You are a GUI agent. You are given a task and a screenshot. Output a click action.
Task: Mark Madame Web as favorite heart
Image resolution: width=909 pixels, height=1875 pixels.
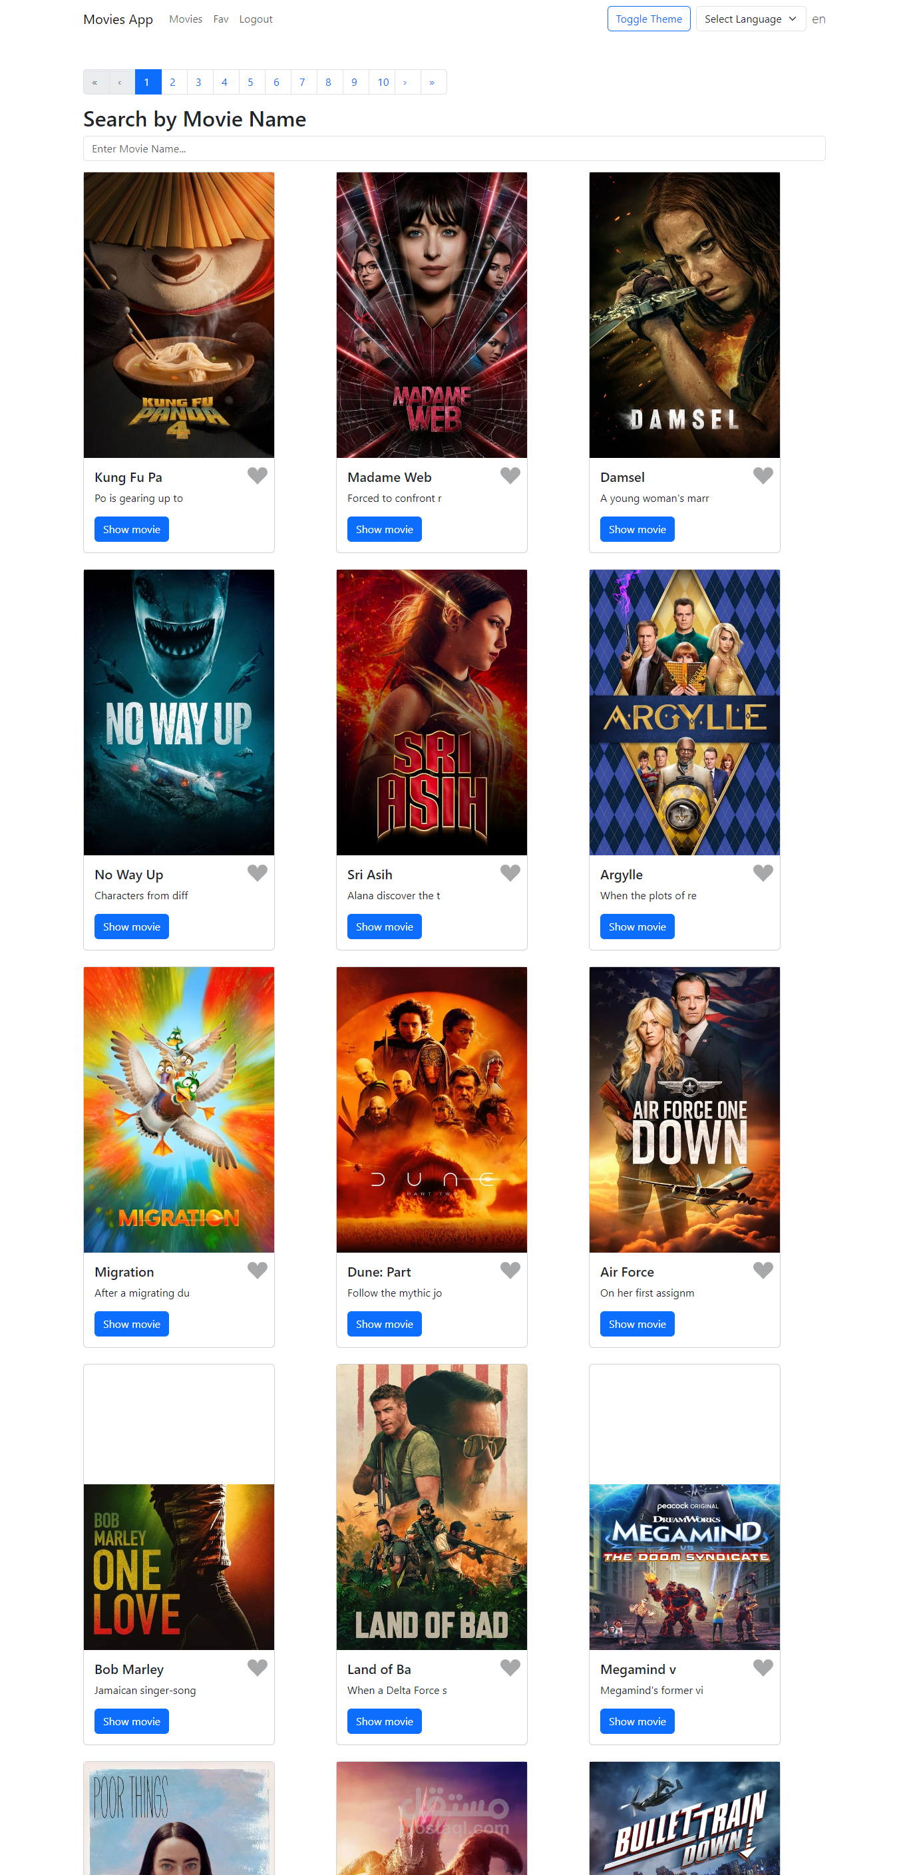click(510, 475)
